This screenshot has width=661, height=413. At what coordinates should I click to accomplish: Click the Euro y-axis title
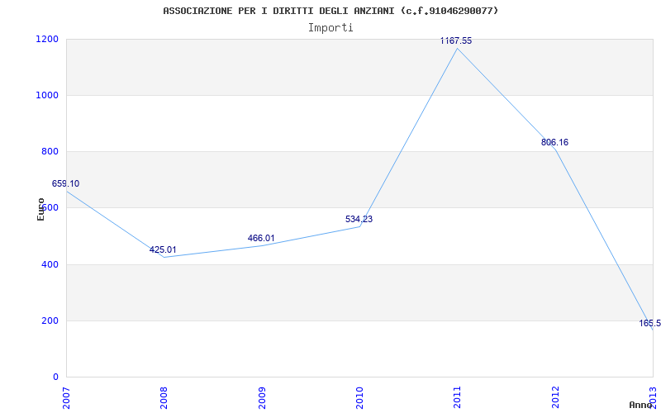(x=40, y=210)
